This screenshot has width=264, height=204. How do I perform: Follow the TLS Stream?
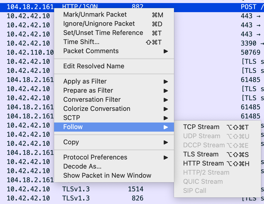pyautogui.click(x=201, y=154)
